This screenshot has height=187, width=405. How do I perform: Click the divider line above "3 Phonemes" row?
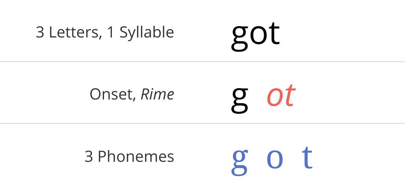coord(202,123)
